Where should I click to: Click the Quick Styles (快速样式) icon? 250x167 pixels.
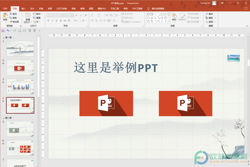point(182,15)
